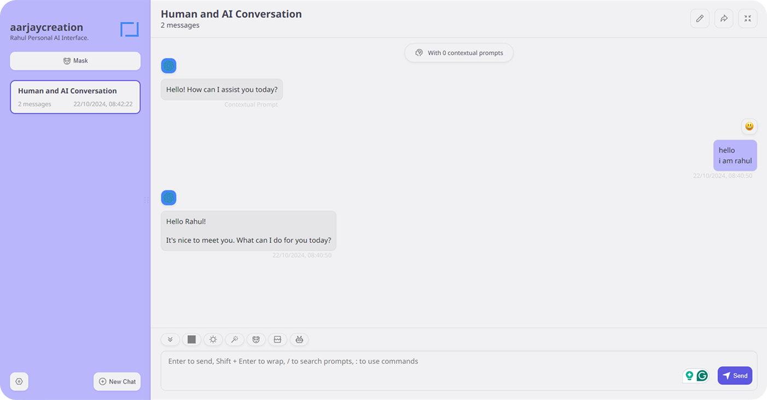Click the Grammarly icon in message box
This screenshot has height=400, width=767.
click(702, 375)
